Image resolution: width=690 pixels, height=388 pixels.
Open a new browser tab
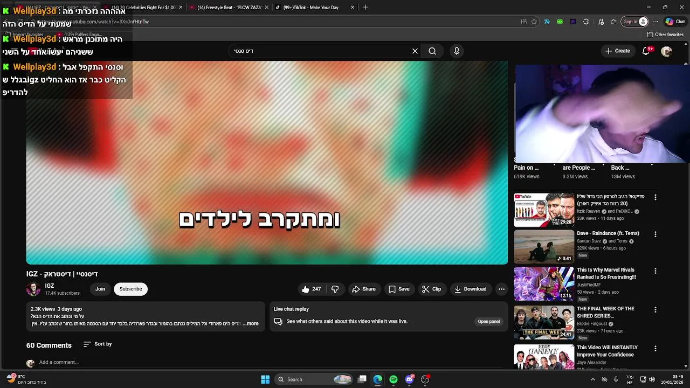tap(365, 8)
